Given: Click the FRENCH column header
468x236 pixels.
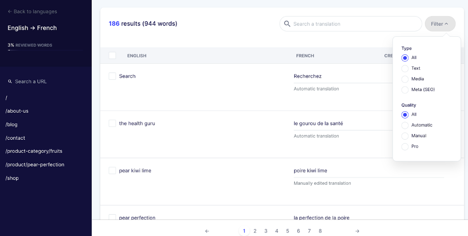Looking at the screenshot, I should click(x=305, y=56).
